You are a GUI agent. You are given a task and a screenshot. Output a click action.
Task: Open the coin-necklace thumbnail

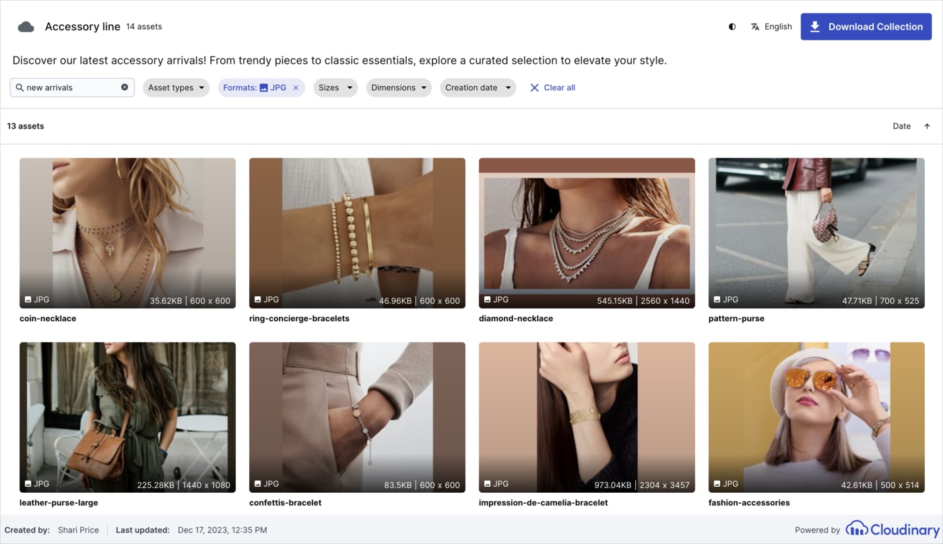pyautogui.click(x=127, y=233)
